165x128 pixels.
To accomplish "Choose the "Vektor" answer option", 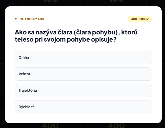I will [x=83, y=74].
